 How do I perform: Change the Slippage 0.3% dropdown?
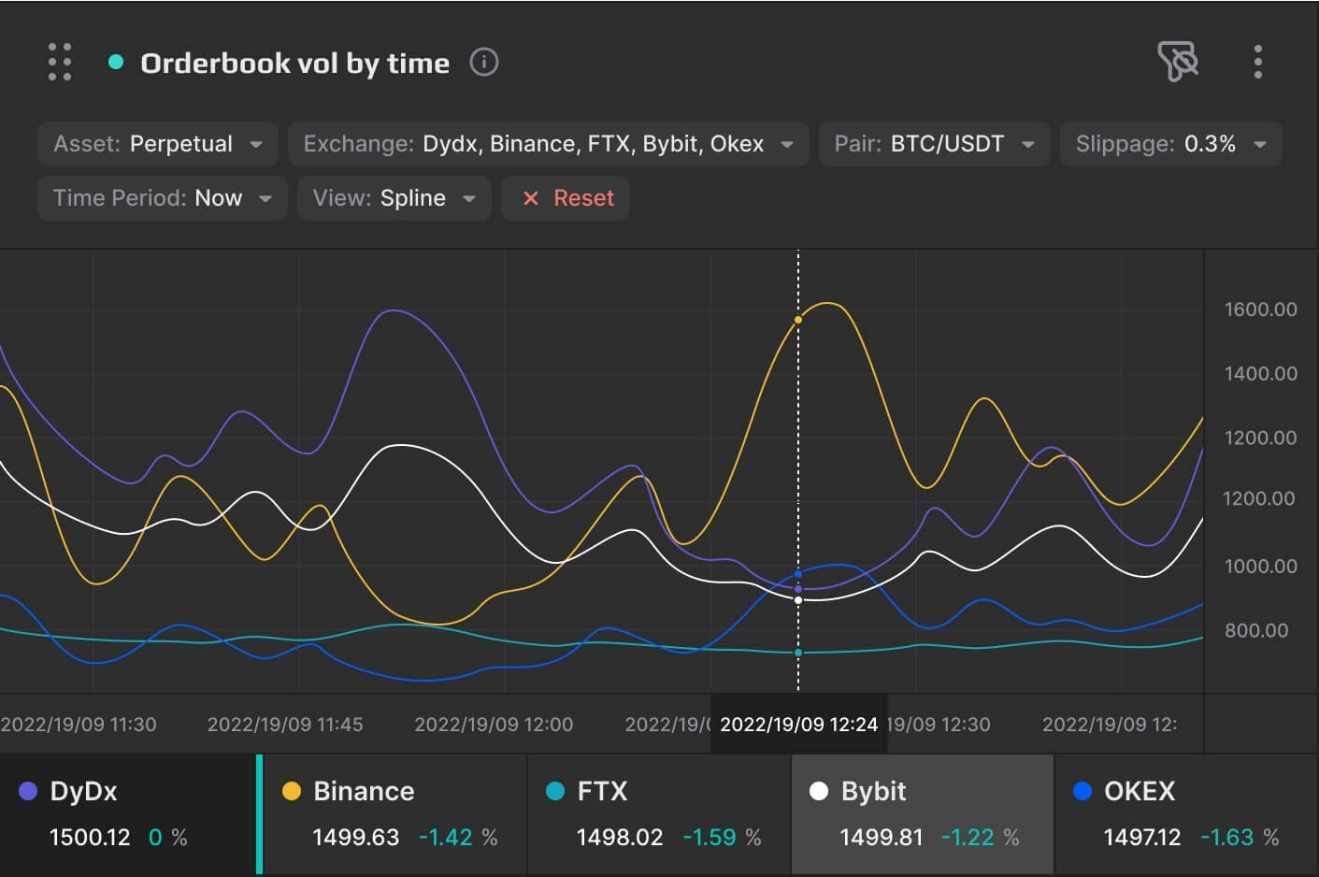pos(1170,144)
